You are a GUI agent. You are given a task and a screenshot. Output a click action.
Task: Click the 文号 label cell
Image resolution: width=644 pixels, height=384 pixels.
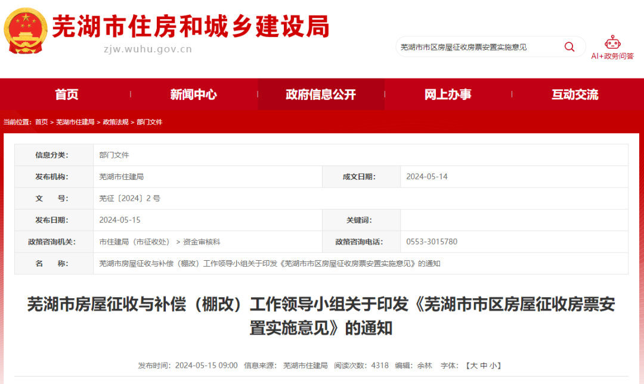[54, 198]
